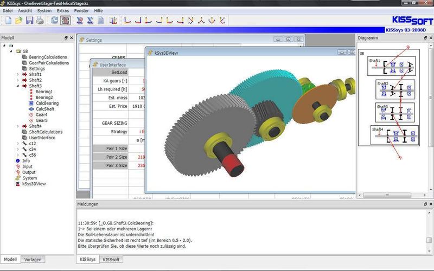Click the first sigma calculate icon

[80, 21]
